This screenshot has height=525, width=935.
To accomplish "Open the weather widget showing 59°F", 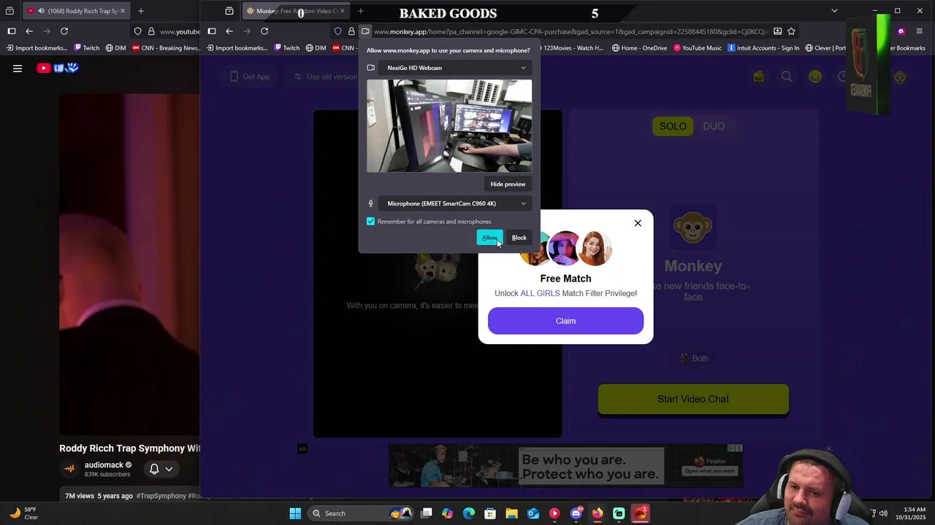I will pos(23,513).
